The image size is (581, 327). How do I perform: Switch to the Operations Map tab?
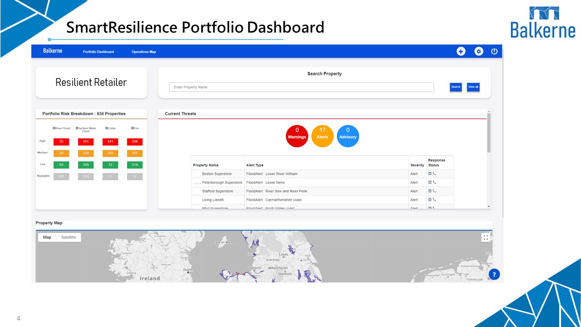[x=144, y=52]
